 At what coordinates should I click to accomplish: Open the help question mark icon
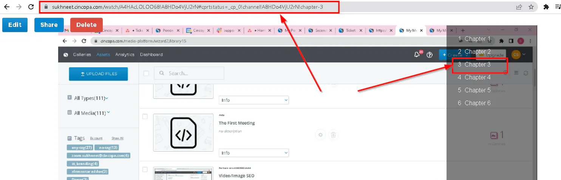click(x=430, y=55)
